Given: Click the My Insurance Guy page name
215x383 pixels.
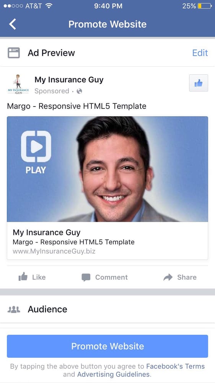Looking at the screenshot, I should 69,80.
